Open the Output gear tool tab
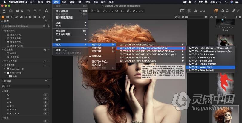242x123 pixels. click(x=39, y=17)
